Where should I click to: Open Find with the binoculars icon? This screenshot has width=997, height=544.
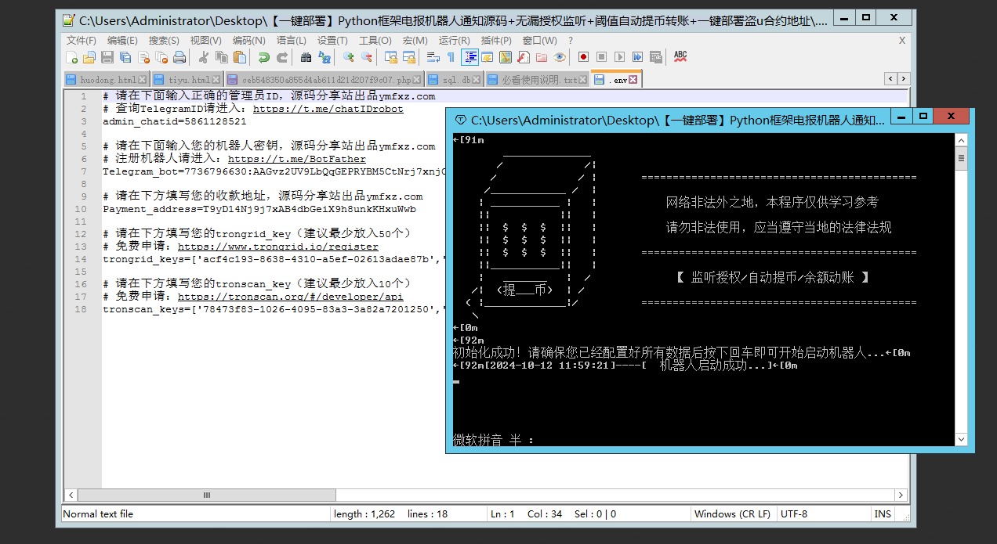306,57
